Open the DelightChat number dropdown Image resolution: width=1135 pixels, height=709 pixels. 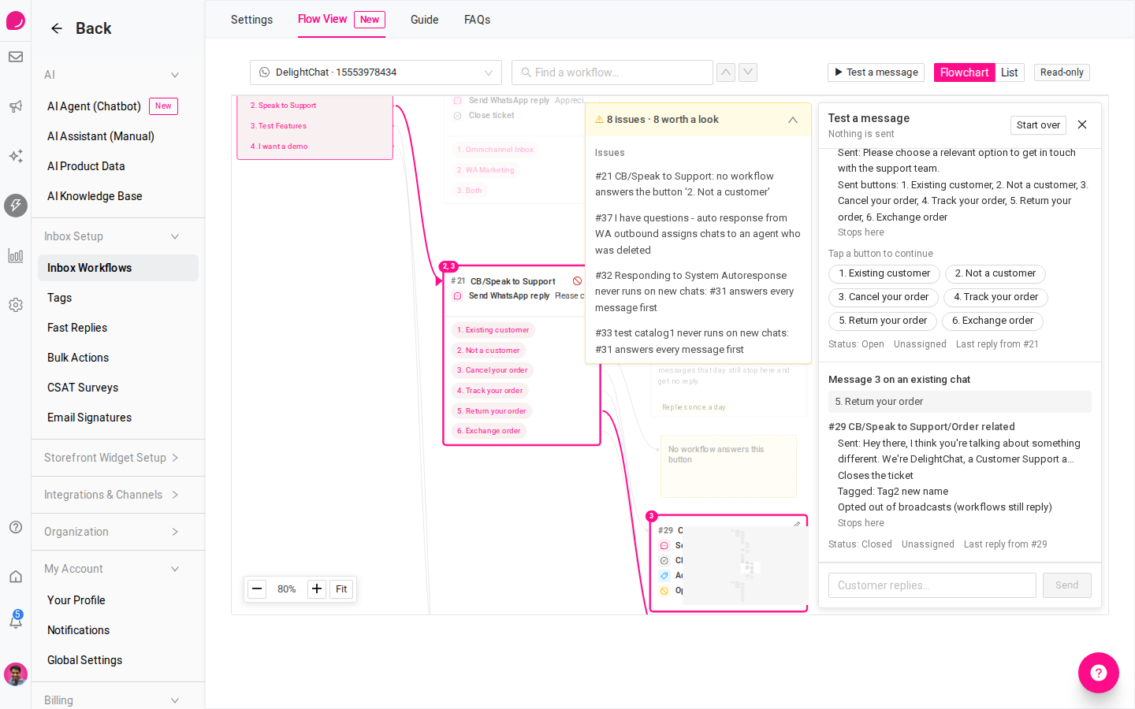click(x=376, y=72)
